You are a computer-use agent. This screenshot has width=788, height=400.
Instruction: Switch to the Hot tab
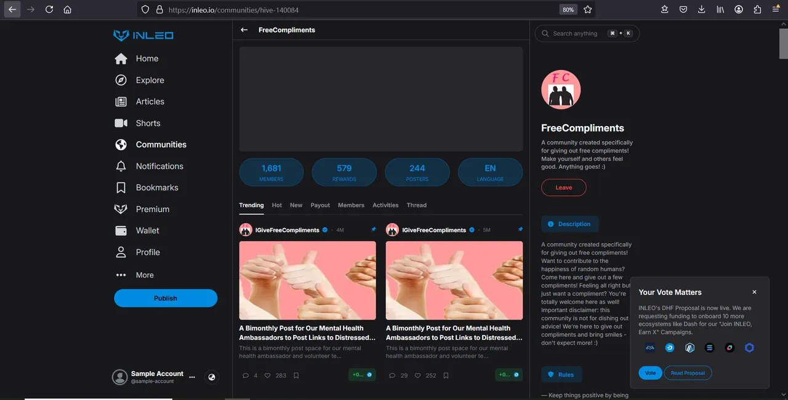coord(277,205)
